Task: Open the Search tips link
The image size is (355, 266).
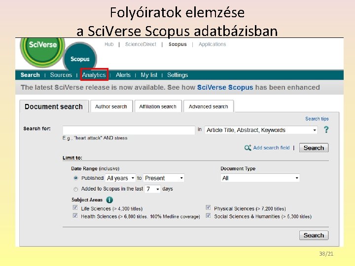Action: click(x=317, y=119)
